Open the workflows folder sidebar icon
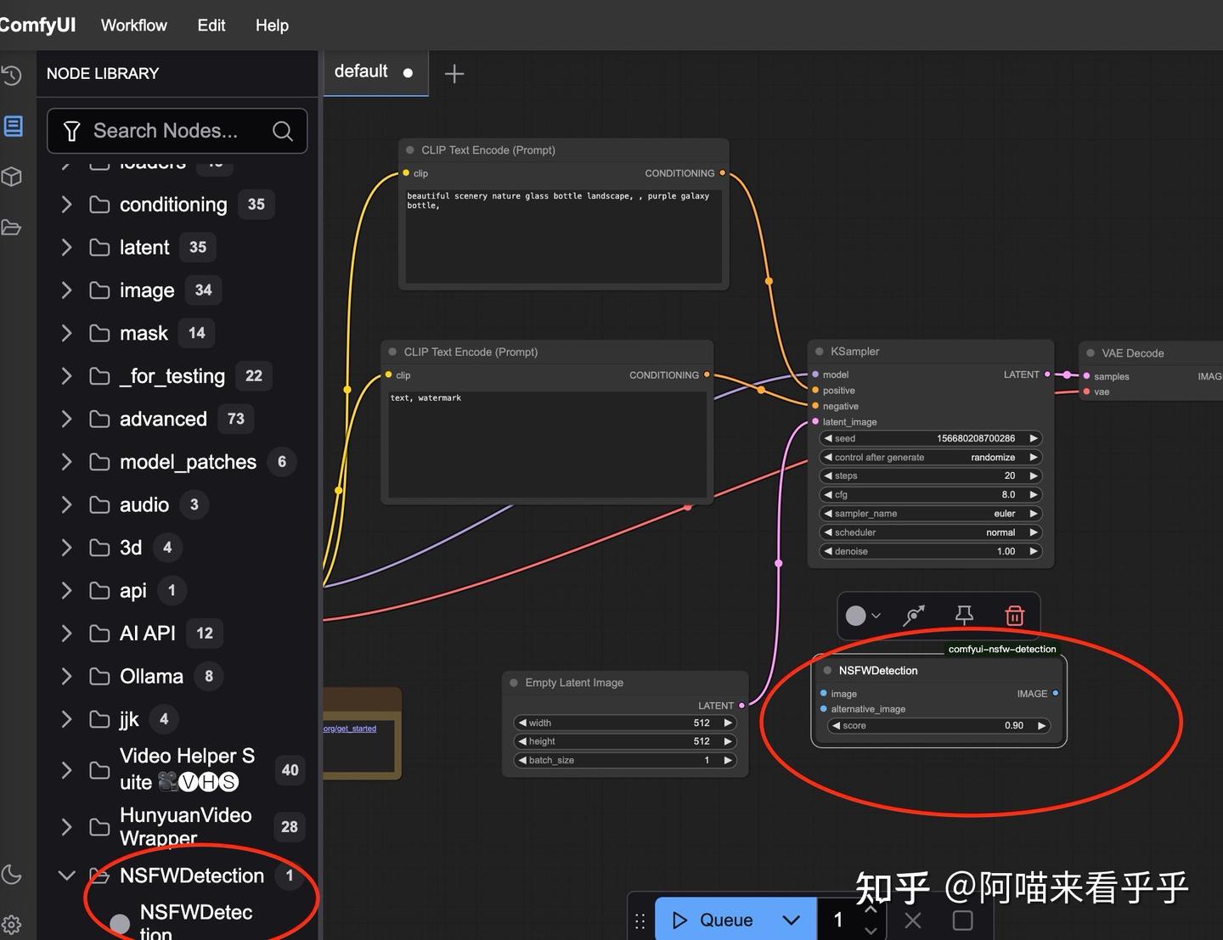Image resolution: width=1223 pixels, height=940 pixels. [12, 228]
